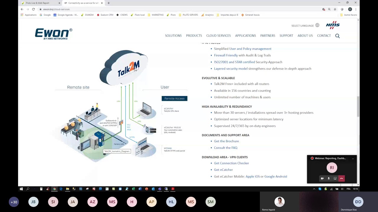Reload the ewon.biz page
Image resolution: width=378 pixels, height=212 pixels.
(33, 9)
